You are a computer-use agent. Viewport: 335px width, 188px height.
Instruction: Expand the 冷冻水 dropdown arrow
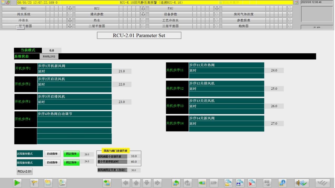coord(70,20)
